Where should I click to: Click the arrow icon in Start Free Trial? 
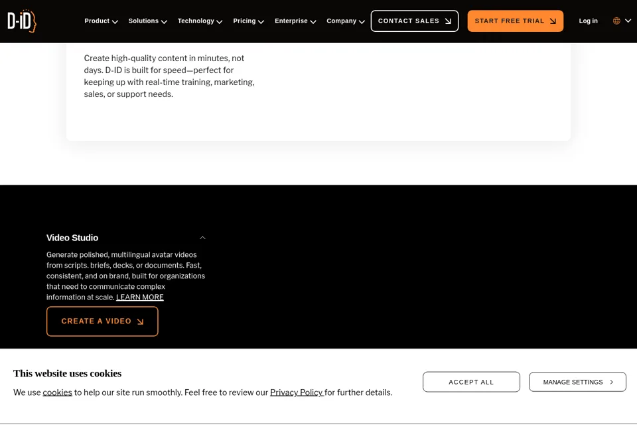click(x=553, y=21)
